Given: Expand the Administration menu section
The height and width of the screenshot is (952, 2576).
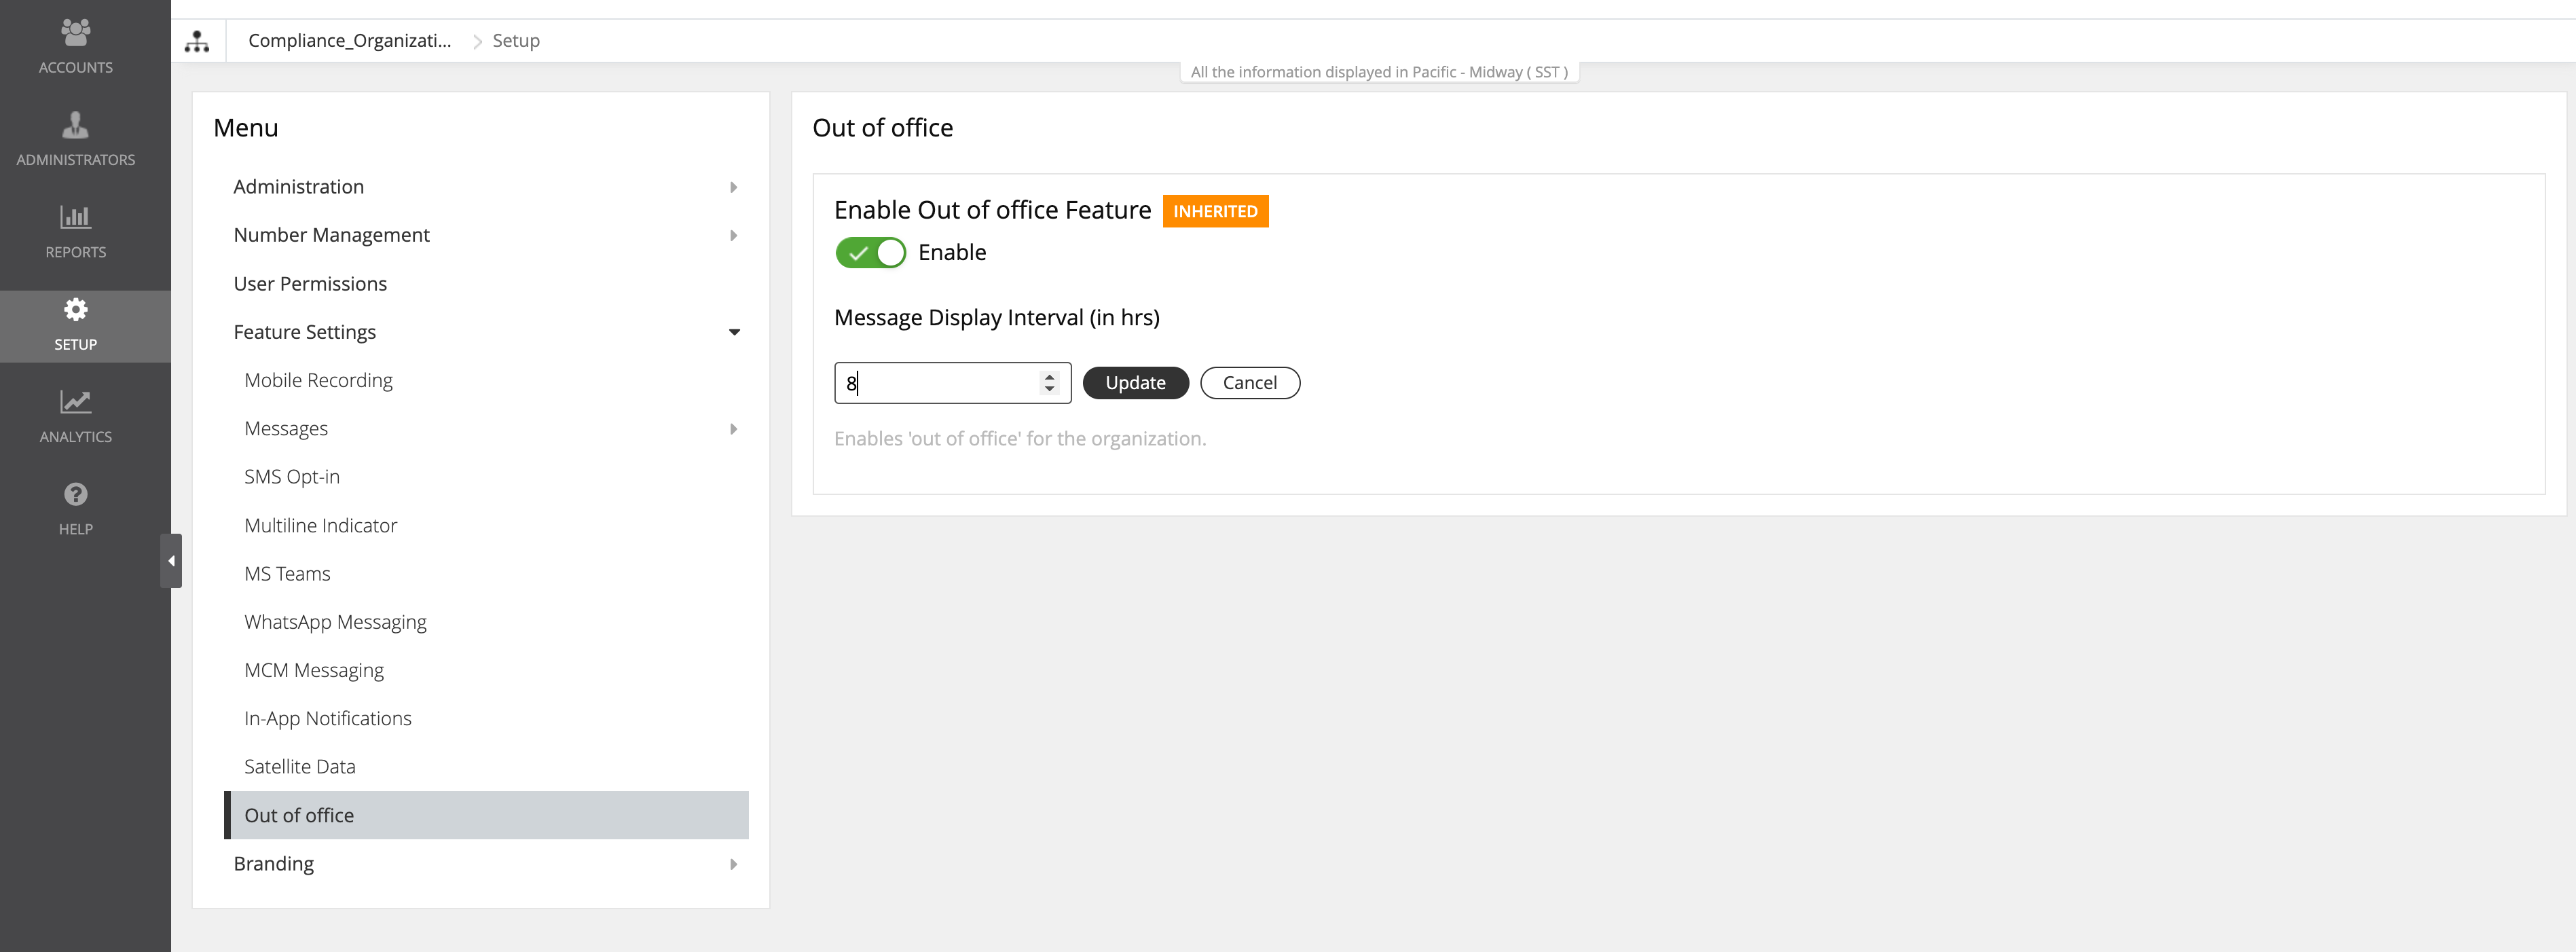Looking at the screenshot, I should pyautogui.click(x=733, y=187).
